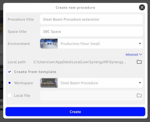This screenshot has height=122, width=150.
Task: Uncheck Create from template checkbox
Action: point(10,72)
